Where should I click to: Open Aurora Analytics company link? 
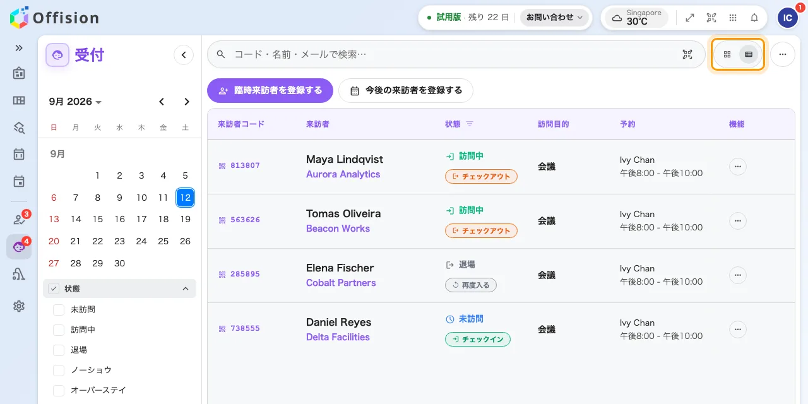(343, 174)
